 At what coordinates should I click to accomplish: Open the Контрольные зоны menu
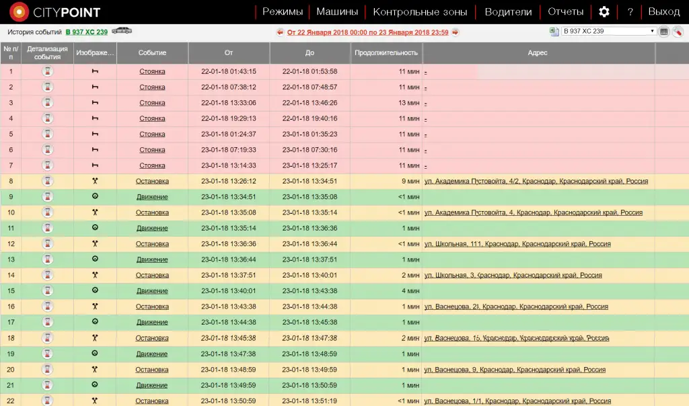(421, 11)
